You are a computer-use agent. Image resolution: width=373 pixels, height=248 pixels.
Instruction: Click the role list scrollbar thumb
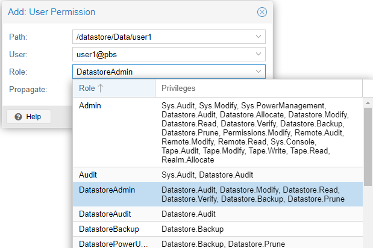(x=368, y=147)
